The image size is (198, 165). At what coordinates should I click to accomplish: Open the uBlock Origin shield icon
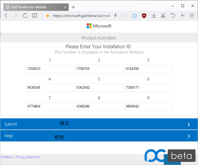144,16
